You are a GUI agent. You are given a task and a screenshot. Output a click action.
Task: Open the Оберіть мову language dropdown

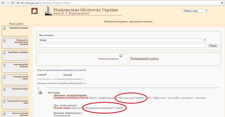[195, 11]
